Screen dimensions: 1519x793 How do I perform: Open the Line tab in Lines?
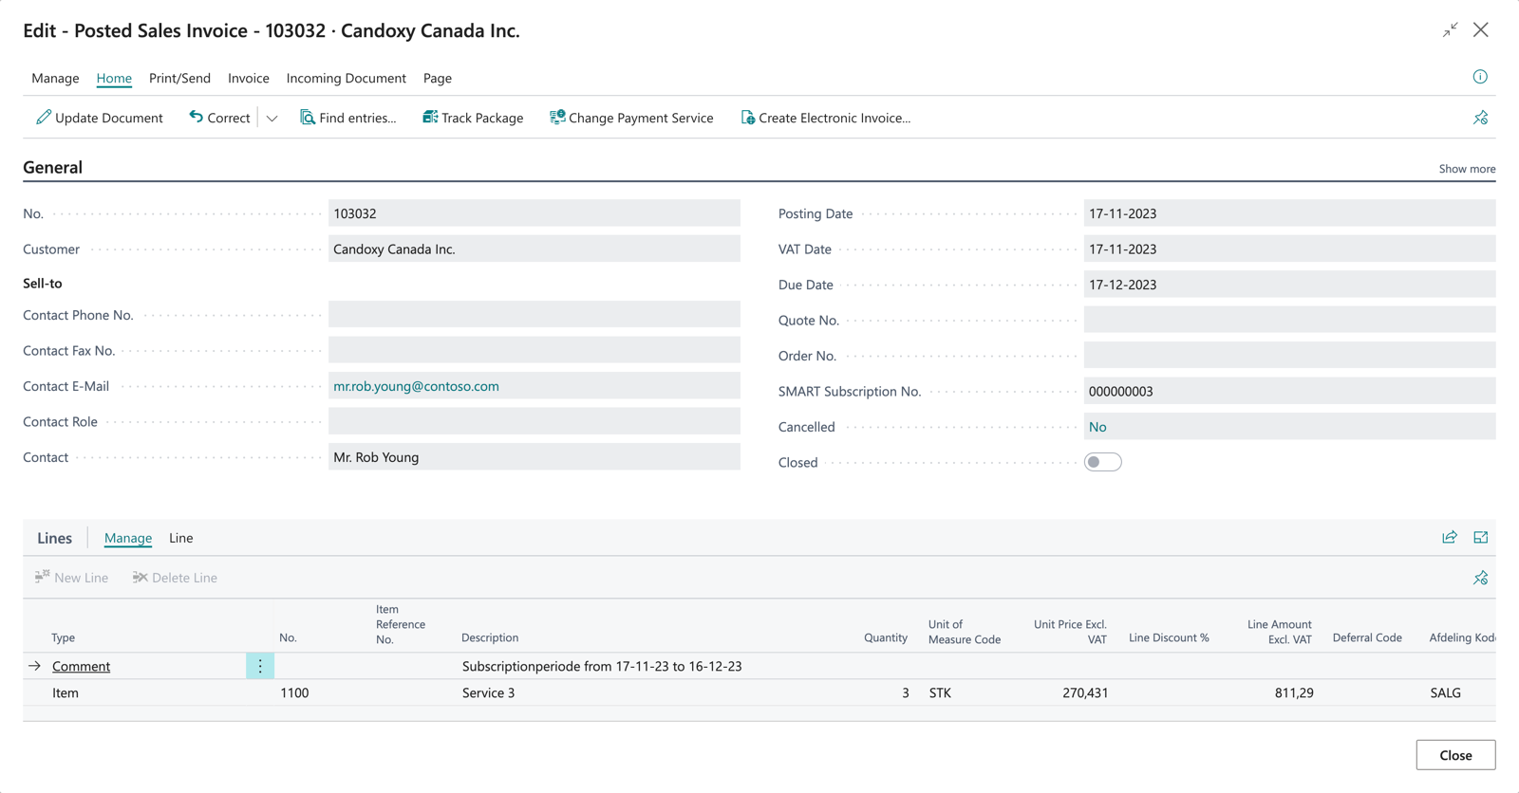coord(180,538)
